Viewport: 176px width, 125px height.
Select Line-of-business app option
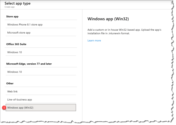point(41,99)
